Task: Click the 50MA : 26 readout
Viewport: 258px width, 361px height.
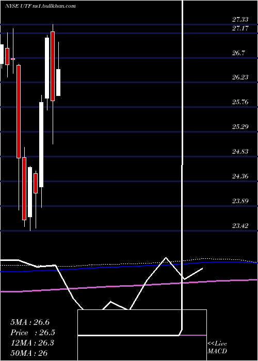Action: 29,353
